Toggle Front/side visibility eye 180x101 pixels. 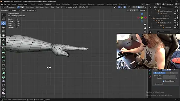click(x=175, y=27)
